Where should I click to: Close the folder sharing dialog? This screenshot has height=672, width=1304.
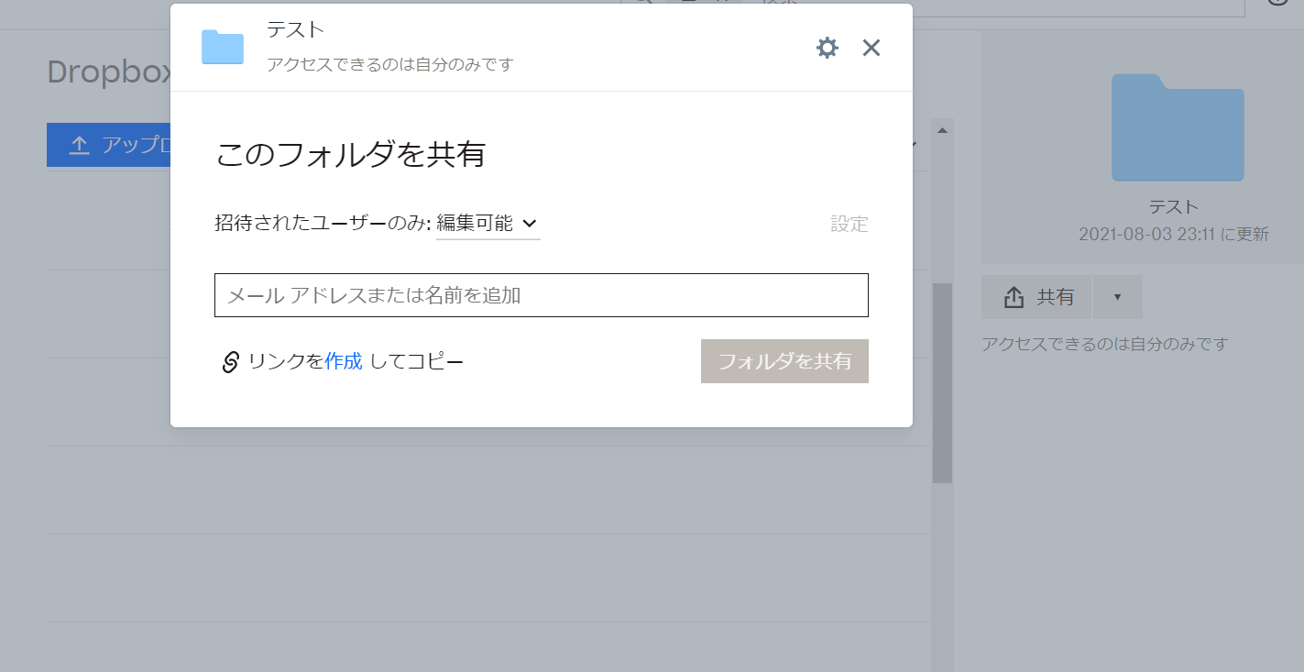[871, 48]
